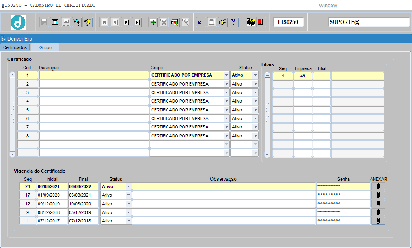
Task: Click the red exit door icon
Action: point(261,22)
